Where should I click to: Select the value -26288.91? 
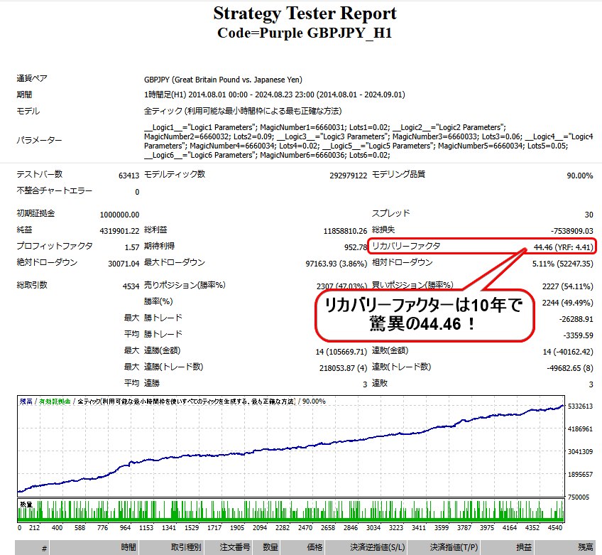click(x=576, y=319)
